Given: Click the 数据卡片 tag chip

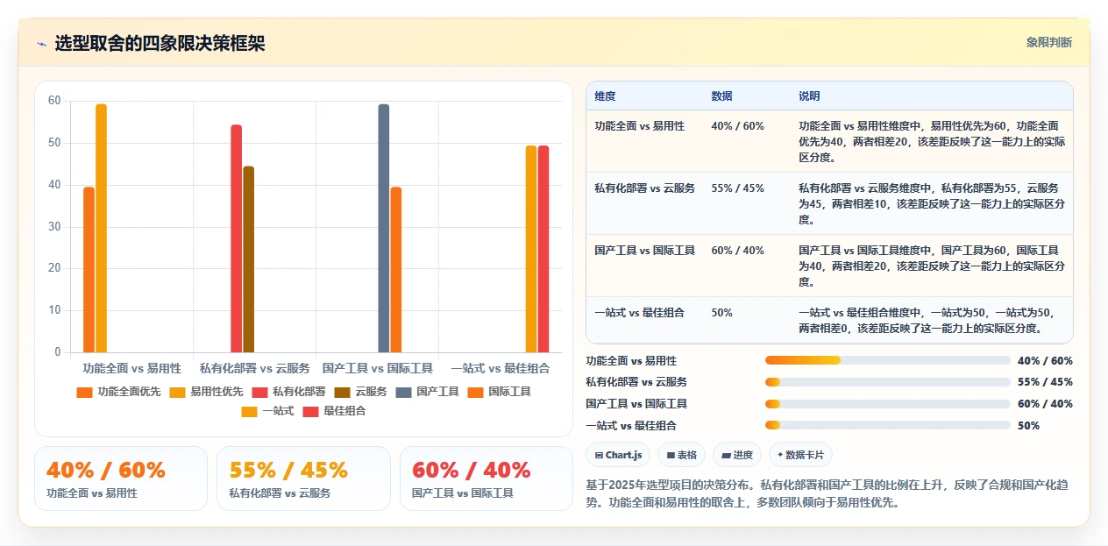Looking at the screenshot, I should (800, 455).
